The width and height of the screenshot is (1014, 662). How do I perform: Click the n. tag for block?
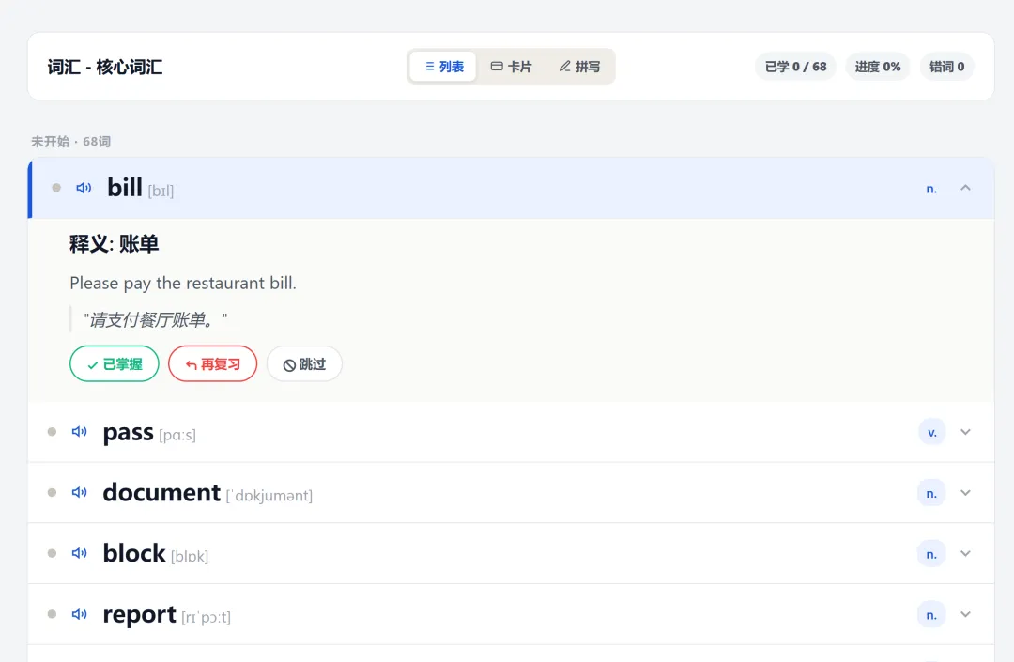[931, 554]
